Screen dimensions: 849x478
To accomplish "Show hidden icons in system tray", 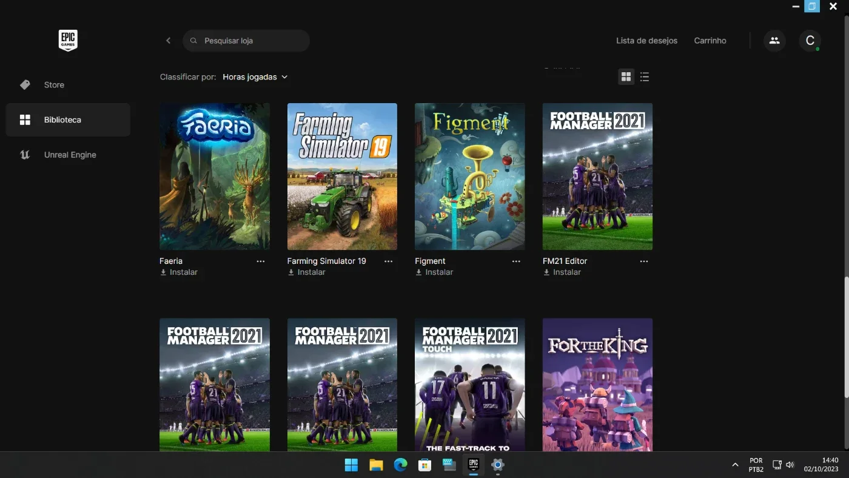I will (x=735, y=465).
